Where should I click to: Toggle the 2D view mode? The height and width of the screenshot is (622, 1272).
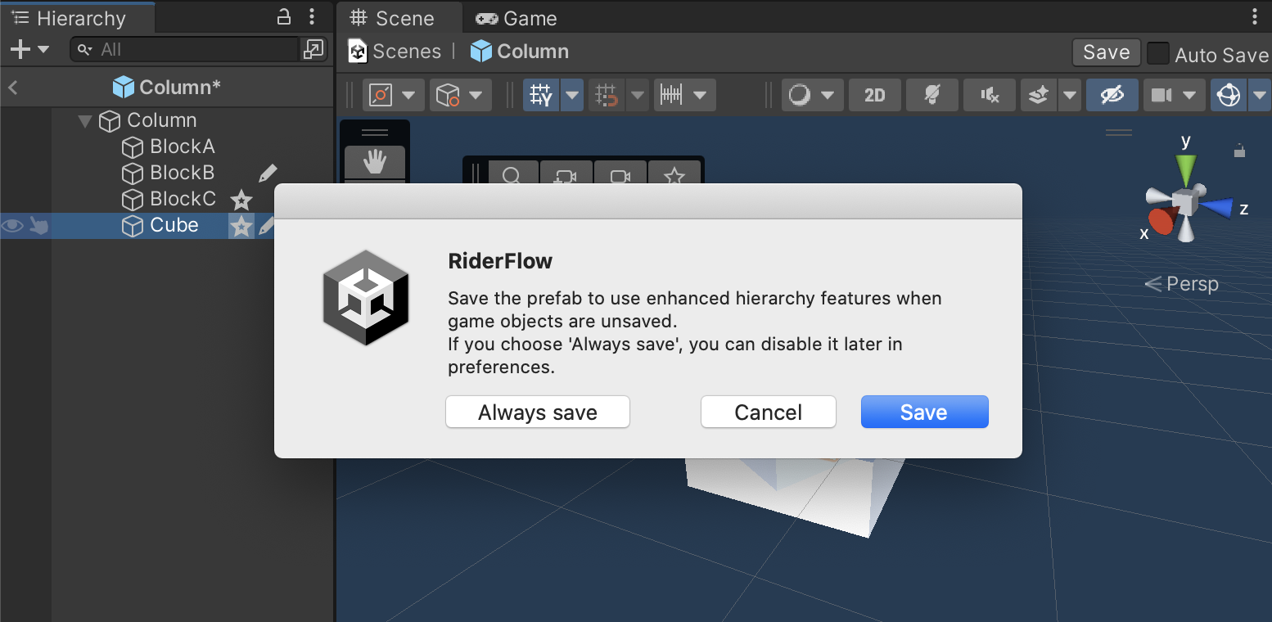click(x=875, y=95)
